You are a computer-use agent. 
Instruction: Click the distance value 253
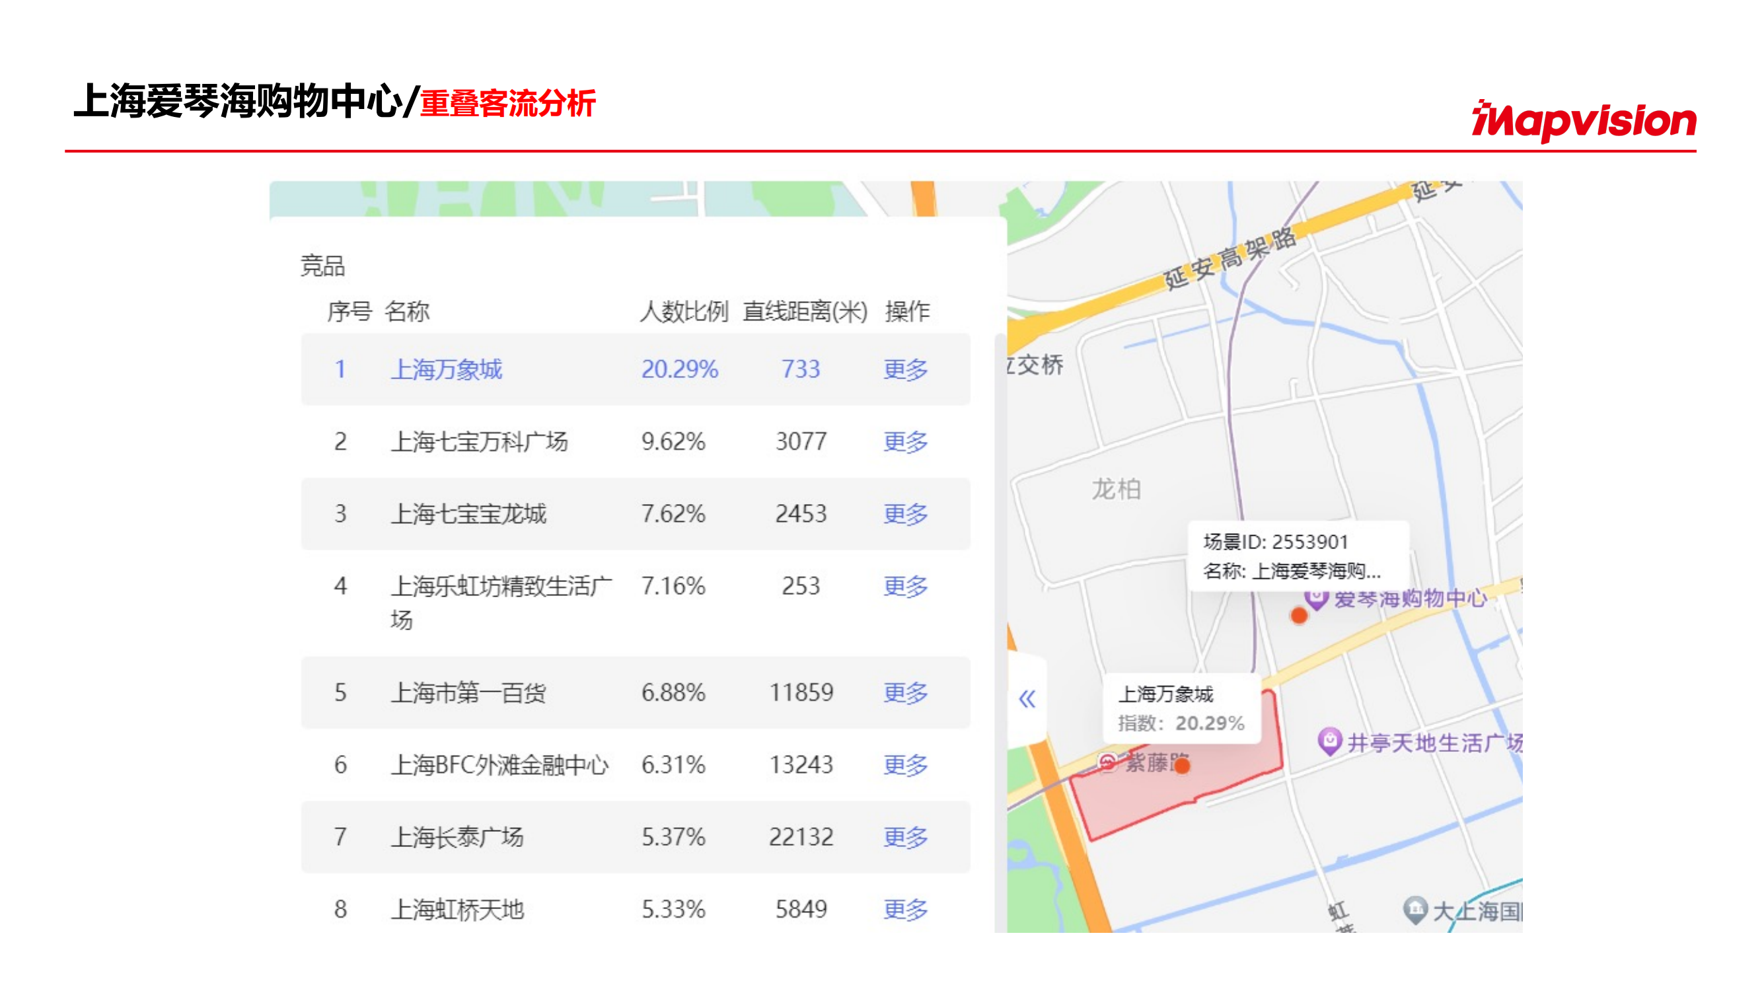[x=801, y=586]
